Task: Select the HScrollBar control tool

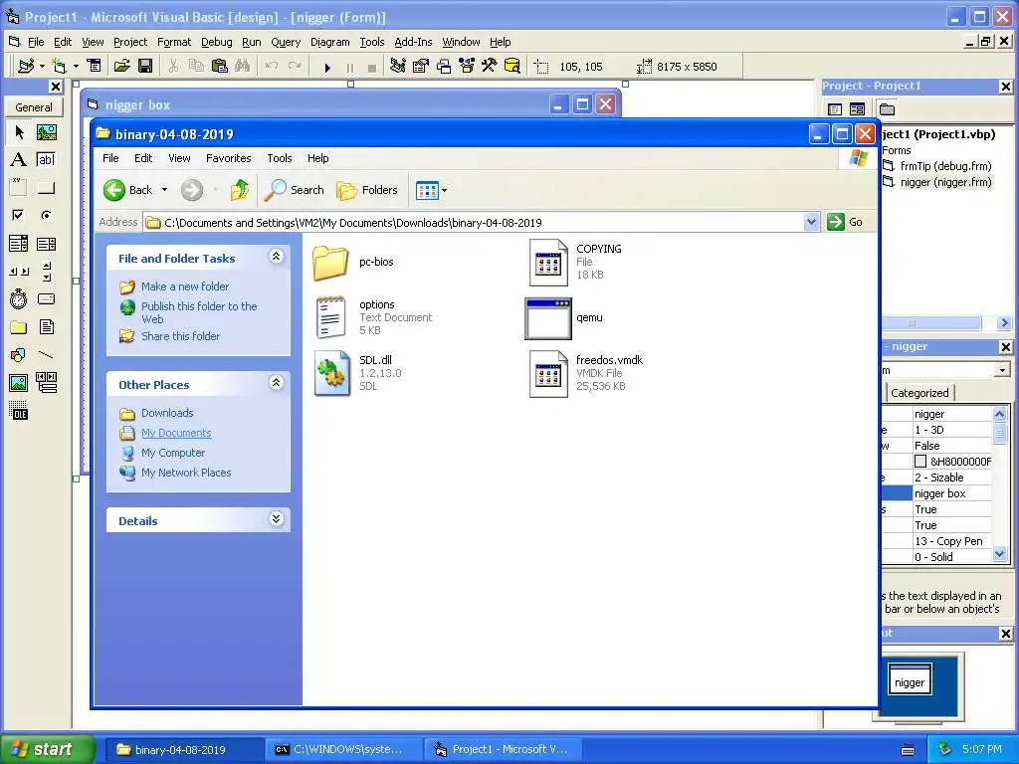Action: (19, 272)
